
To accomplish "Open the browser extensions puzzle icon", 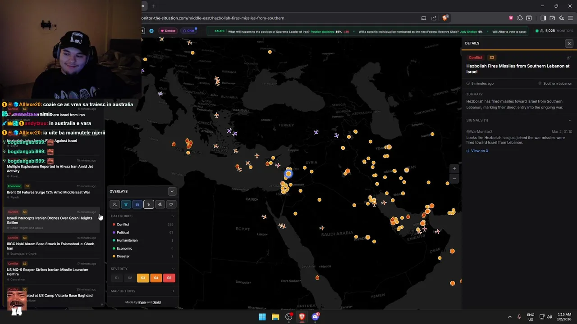I will click(x=520, y=18).
